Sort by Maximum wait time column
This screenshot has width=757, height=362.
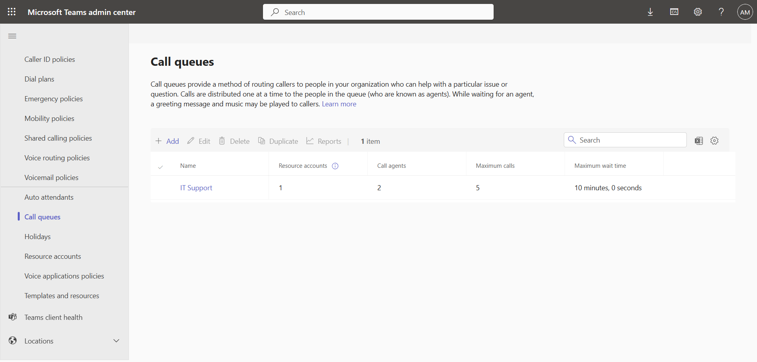pyautogui.click(x=600, y=166)
